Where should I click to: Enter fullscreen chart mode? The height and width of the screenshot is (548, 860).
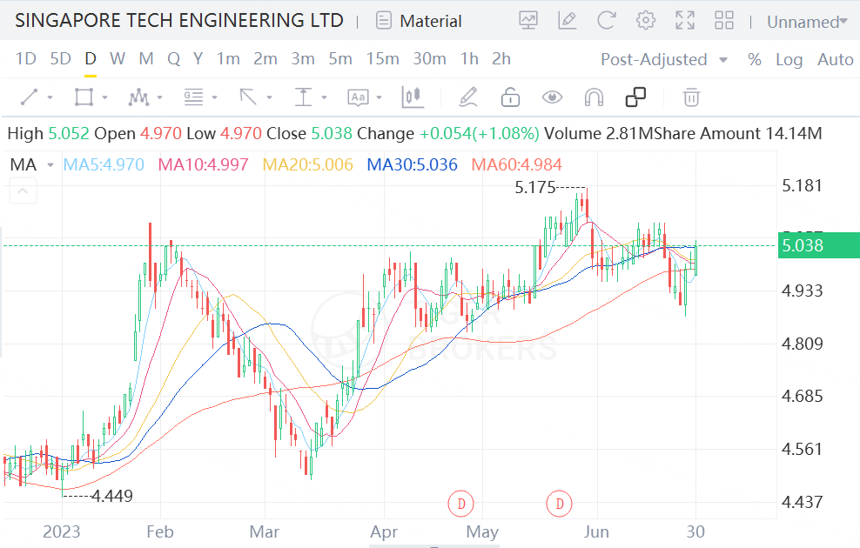(x=685, y=20)
